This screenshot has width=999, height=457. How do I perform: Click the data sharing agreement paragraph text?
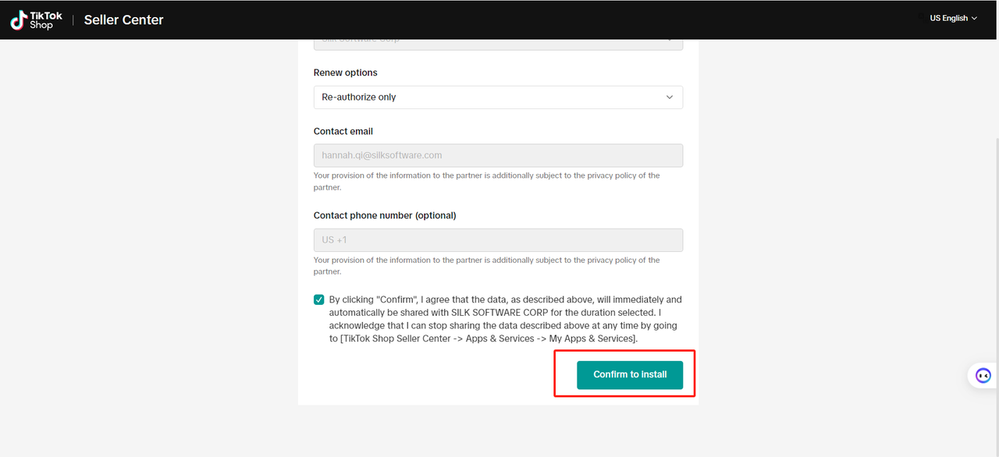click(503, 319)
